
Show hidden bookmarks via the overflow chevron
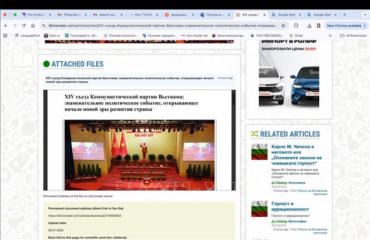point(330,36)
